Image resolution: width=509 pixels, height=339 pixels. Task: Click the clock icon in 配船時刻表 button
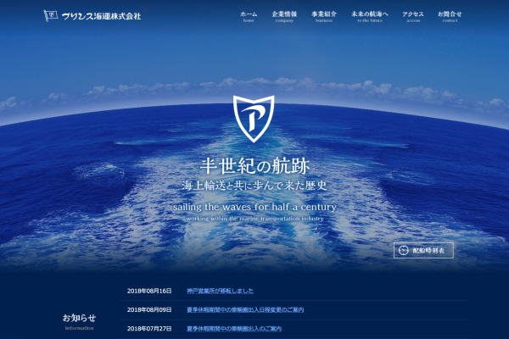pyautogui.click(x=403, y=251)
